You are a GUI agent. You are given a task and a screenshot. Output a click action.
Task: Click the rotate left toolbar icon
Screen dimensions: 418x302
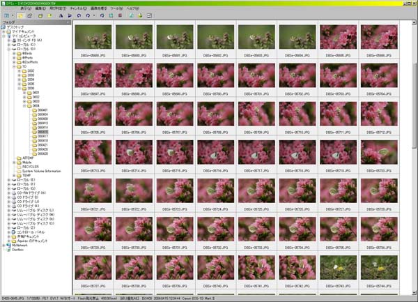coord(79,16)
